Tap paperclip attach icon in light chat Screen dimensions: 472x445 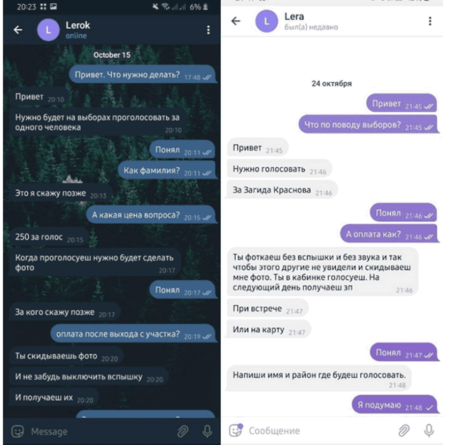404,431
